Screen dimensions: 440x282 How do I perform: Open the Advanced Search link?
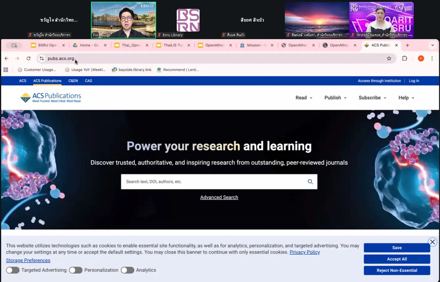point(219,197)
